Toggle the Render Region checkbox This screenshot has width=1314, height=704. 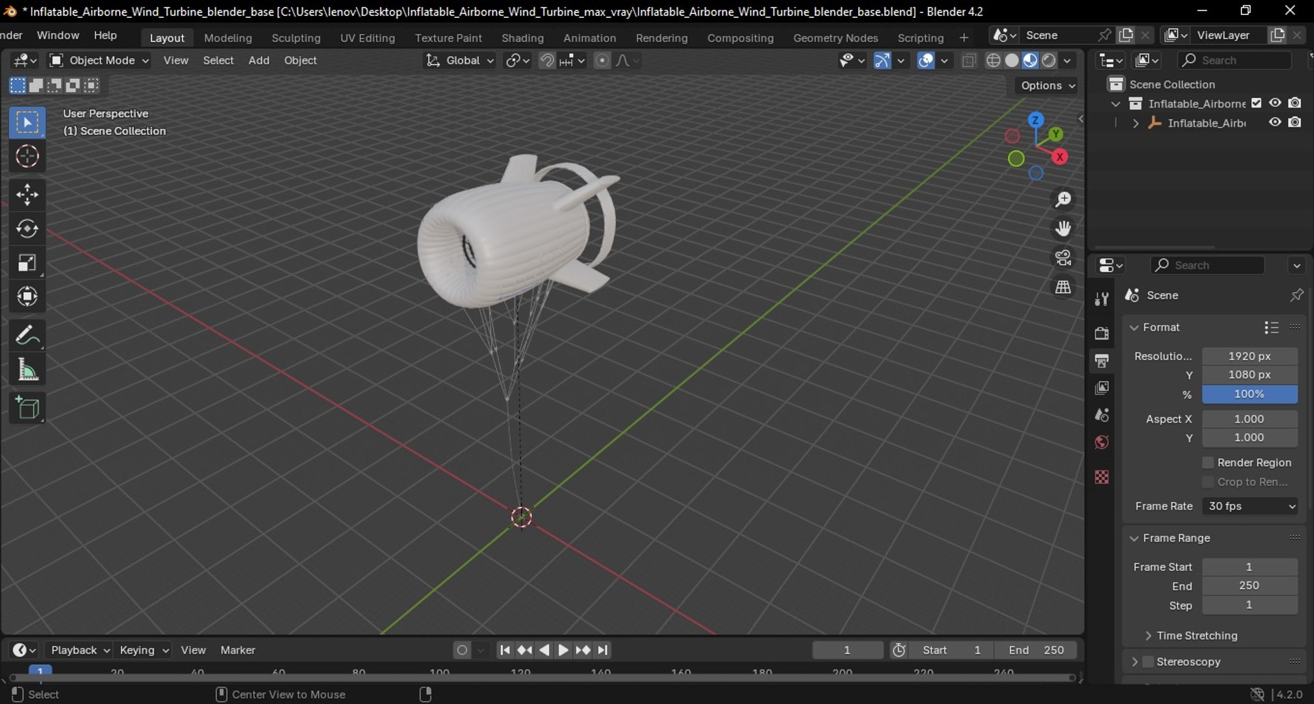(1208, 463)
